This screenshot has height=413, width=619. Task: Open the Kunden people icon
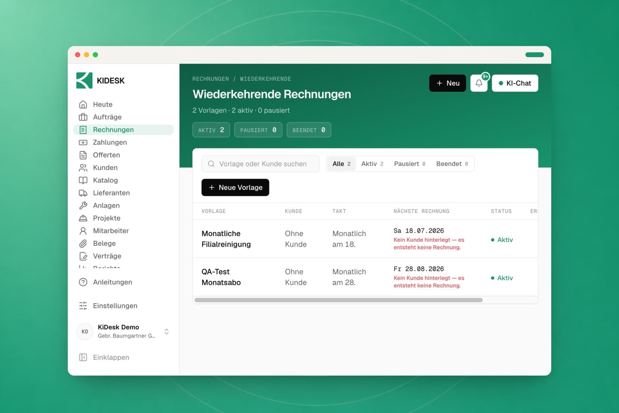click(83, 167)
